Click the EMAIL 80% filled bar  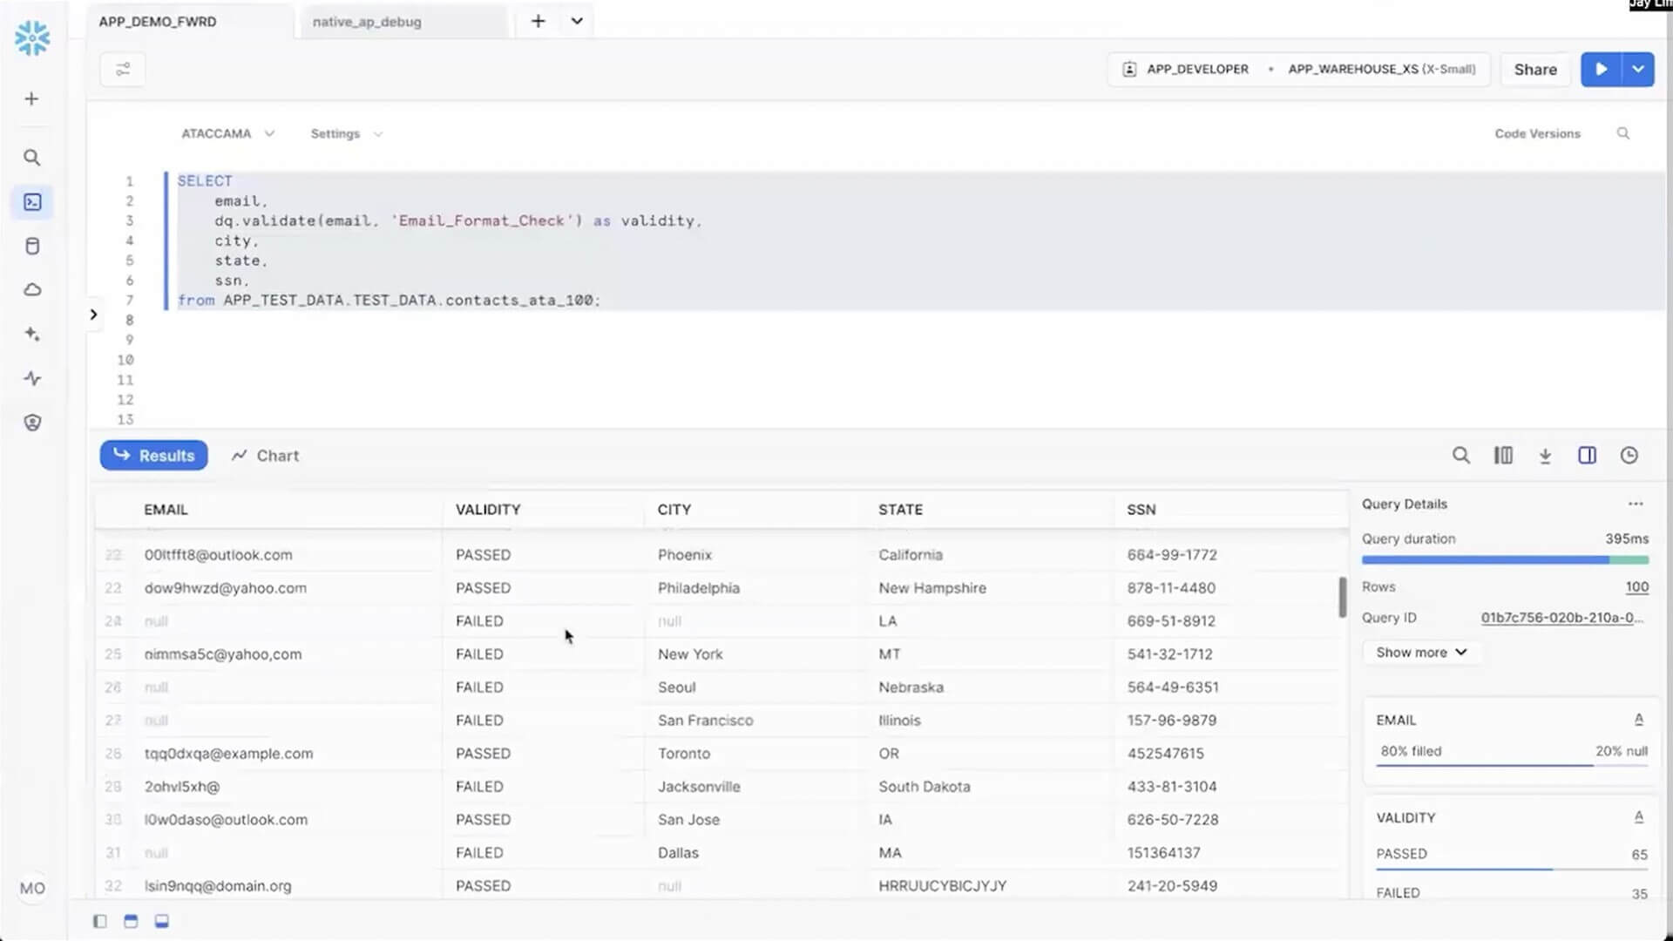pos(1512,765)
